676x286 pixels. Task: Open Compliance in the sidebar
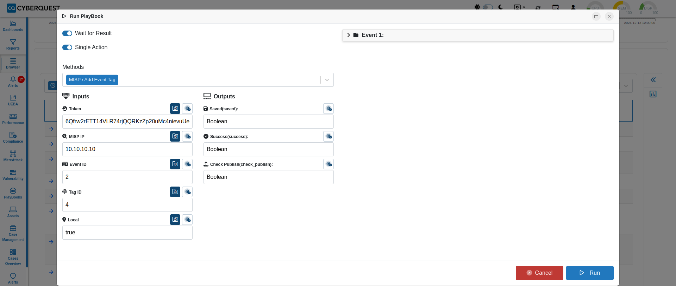tap(13, 137)
